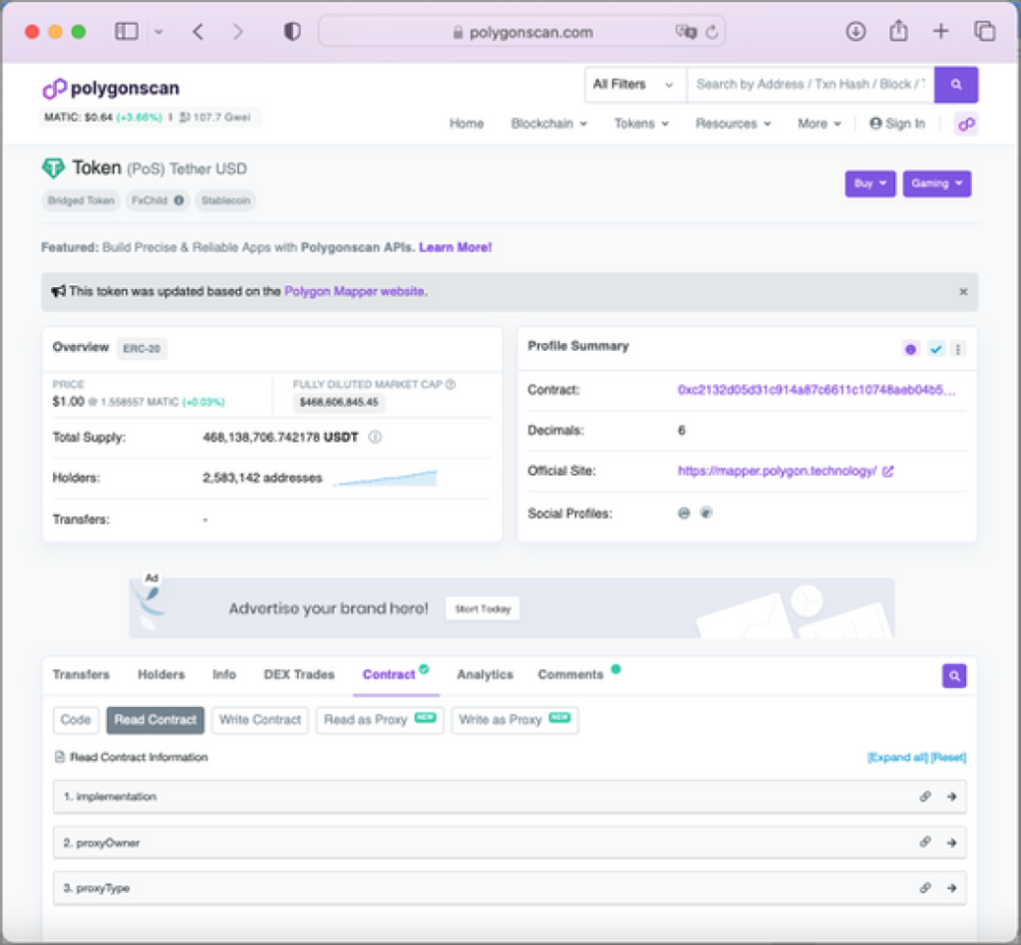Copy link icon for proxyOwner row
The image size is (1021, 945).
coord(924,842)
